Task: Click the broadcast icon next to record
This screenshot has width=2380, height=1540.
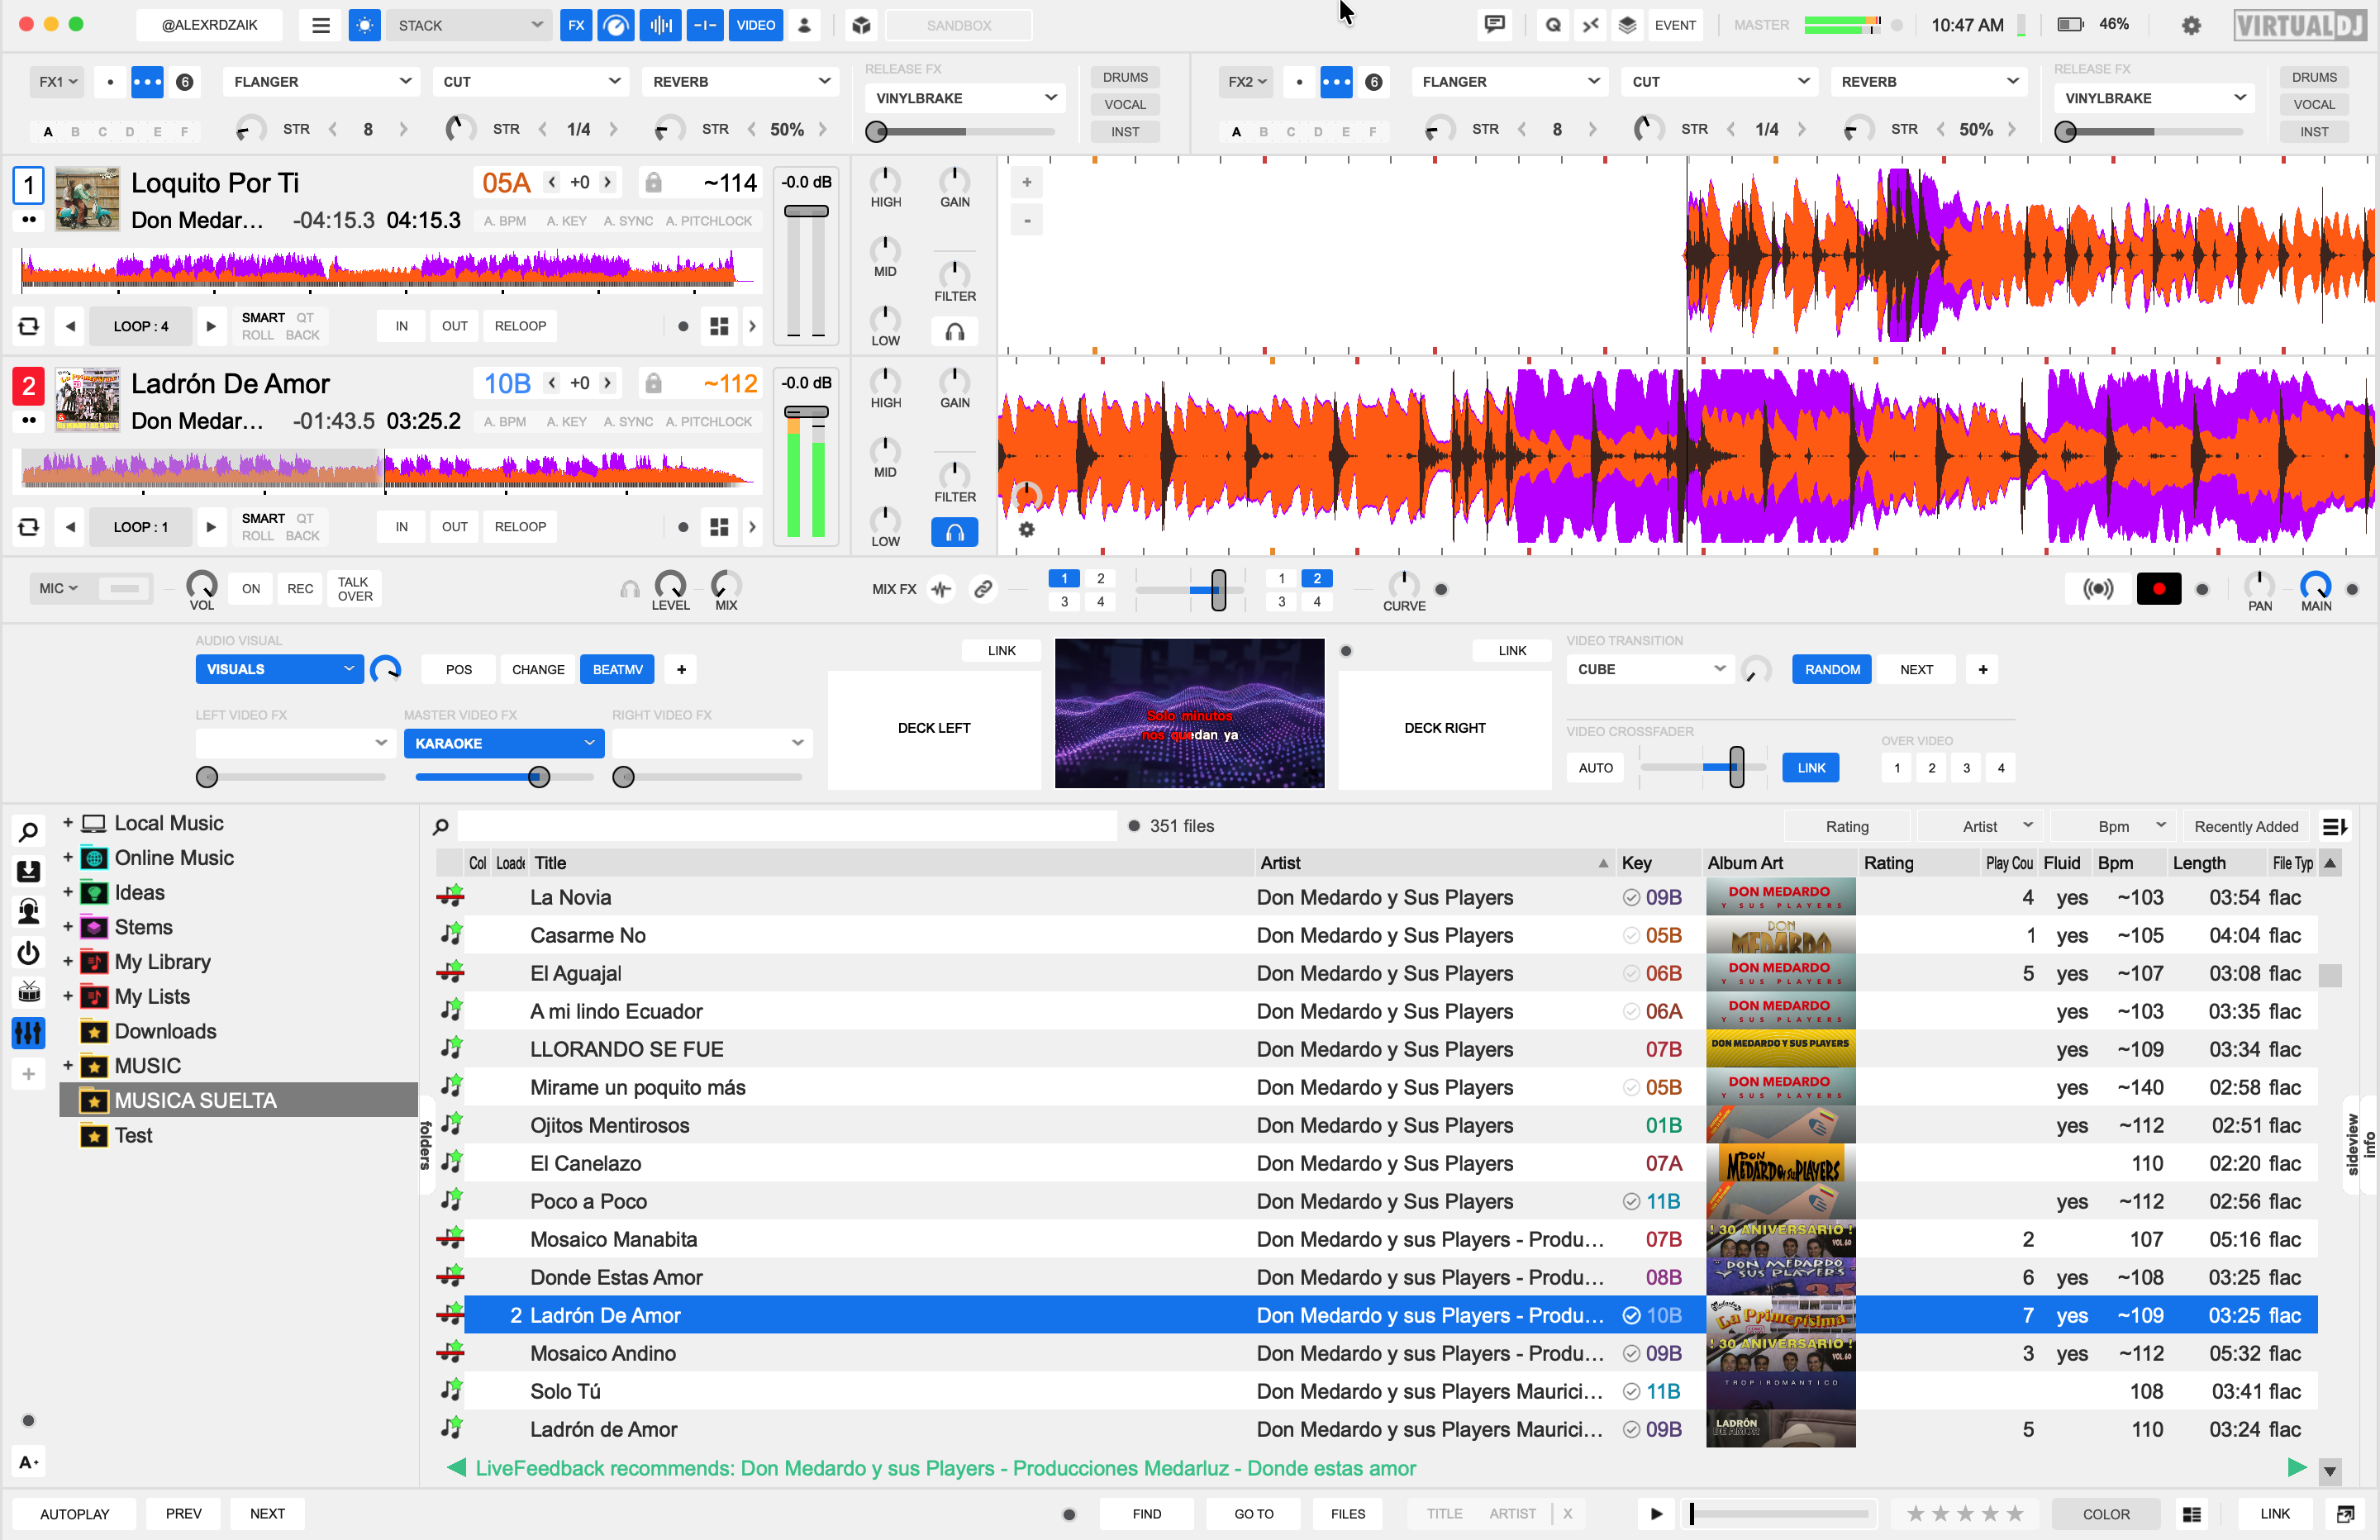Action: [x=2098, y=589]
